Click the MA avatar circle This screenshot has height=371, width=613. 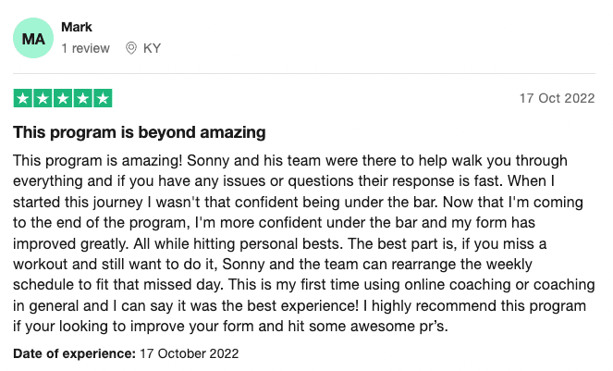[33, 38]
